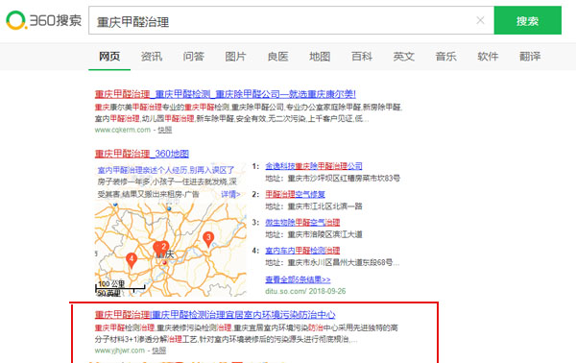
Task: Click map marker number 3
Action: pos(208,239)
